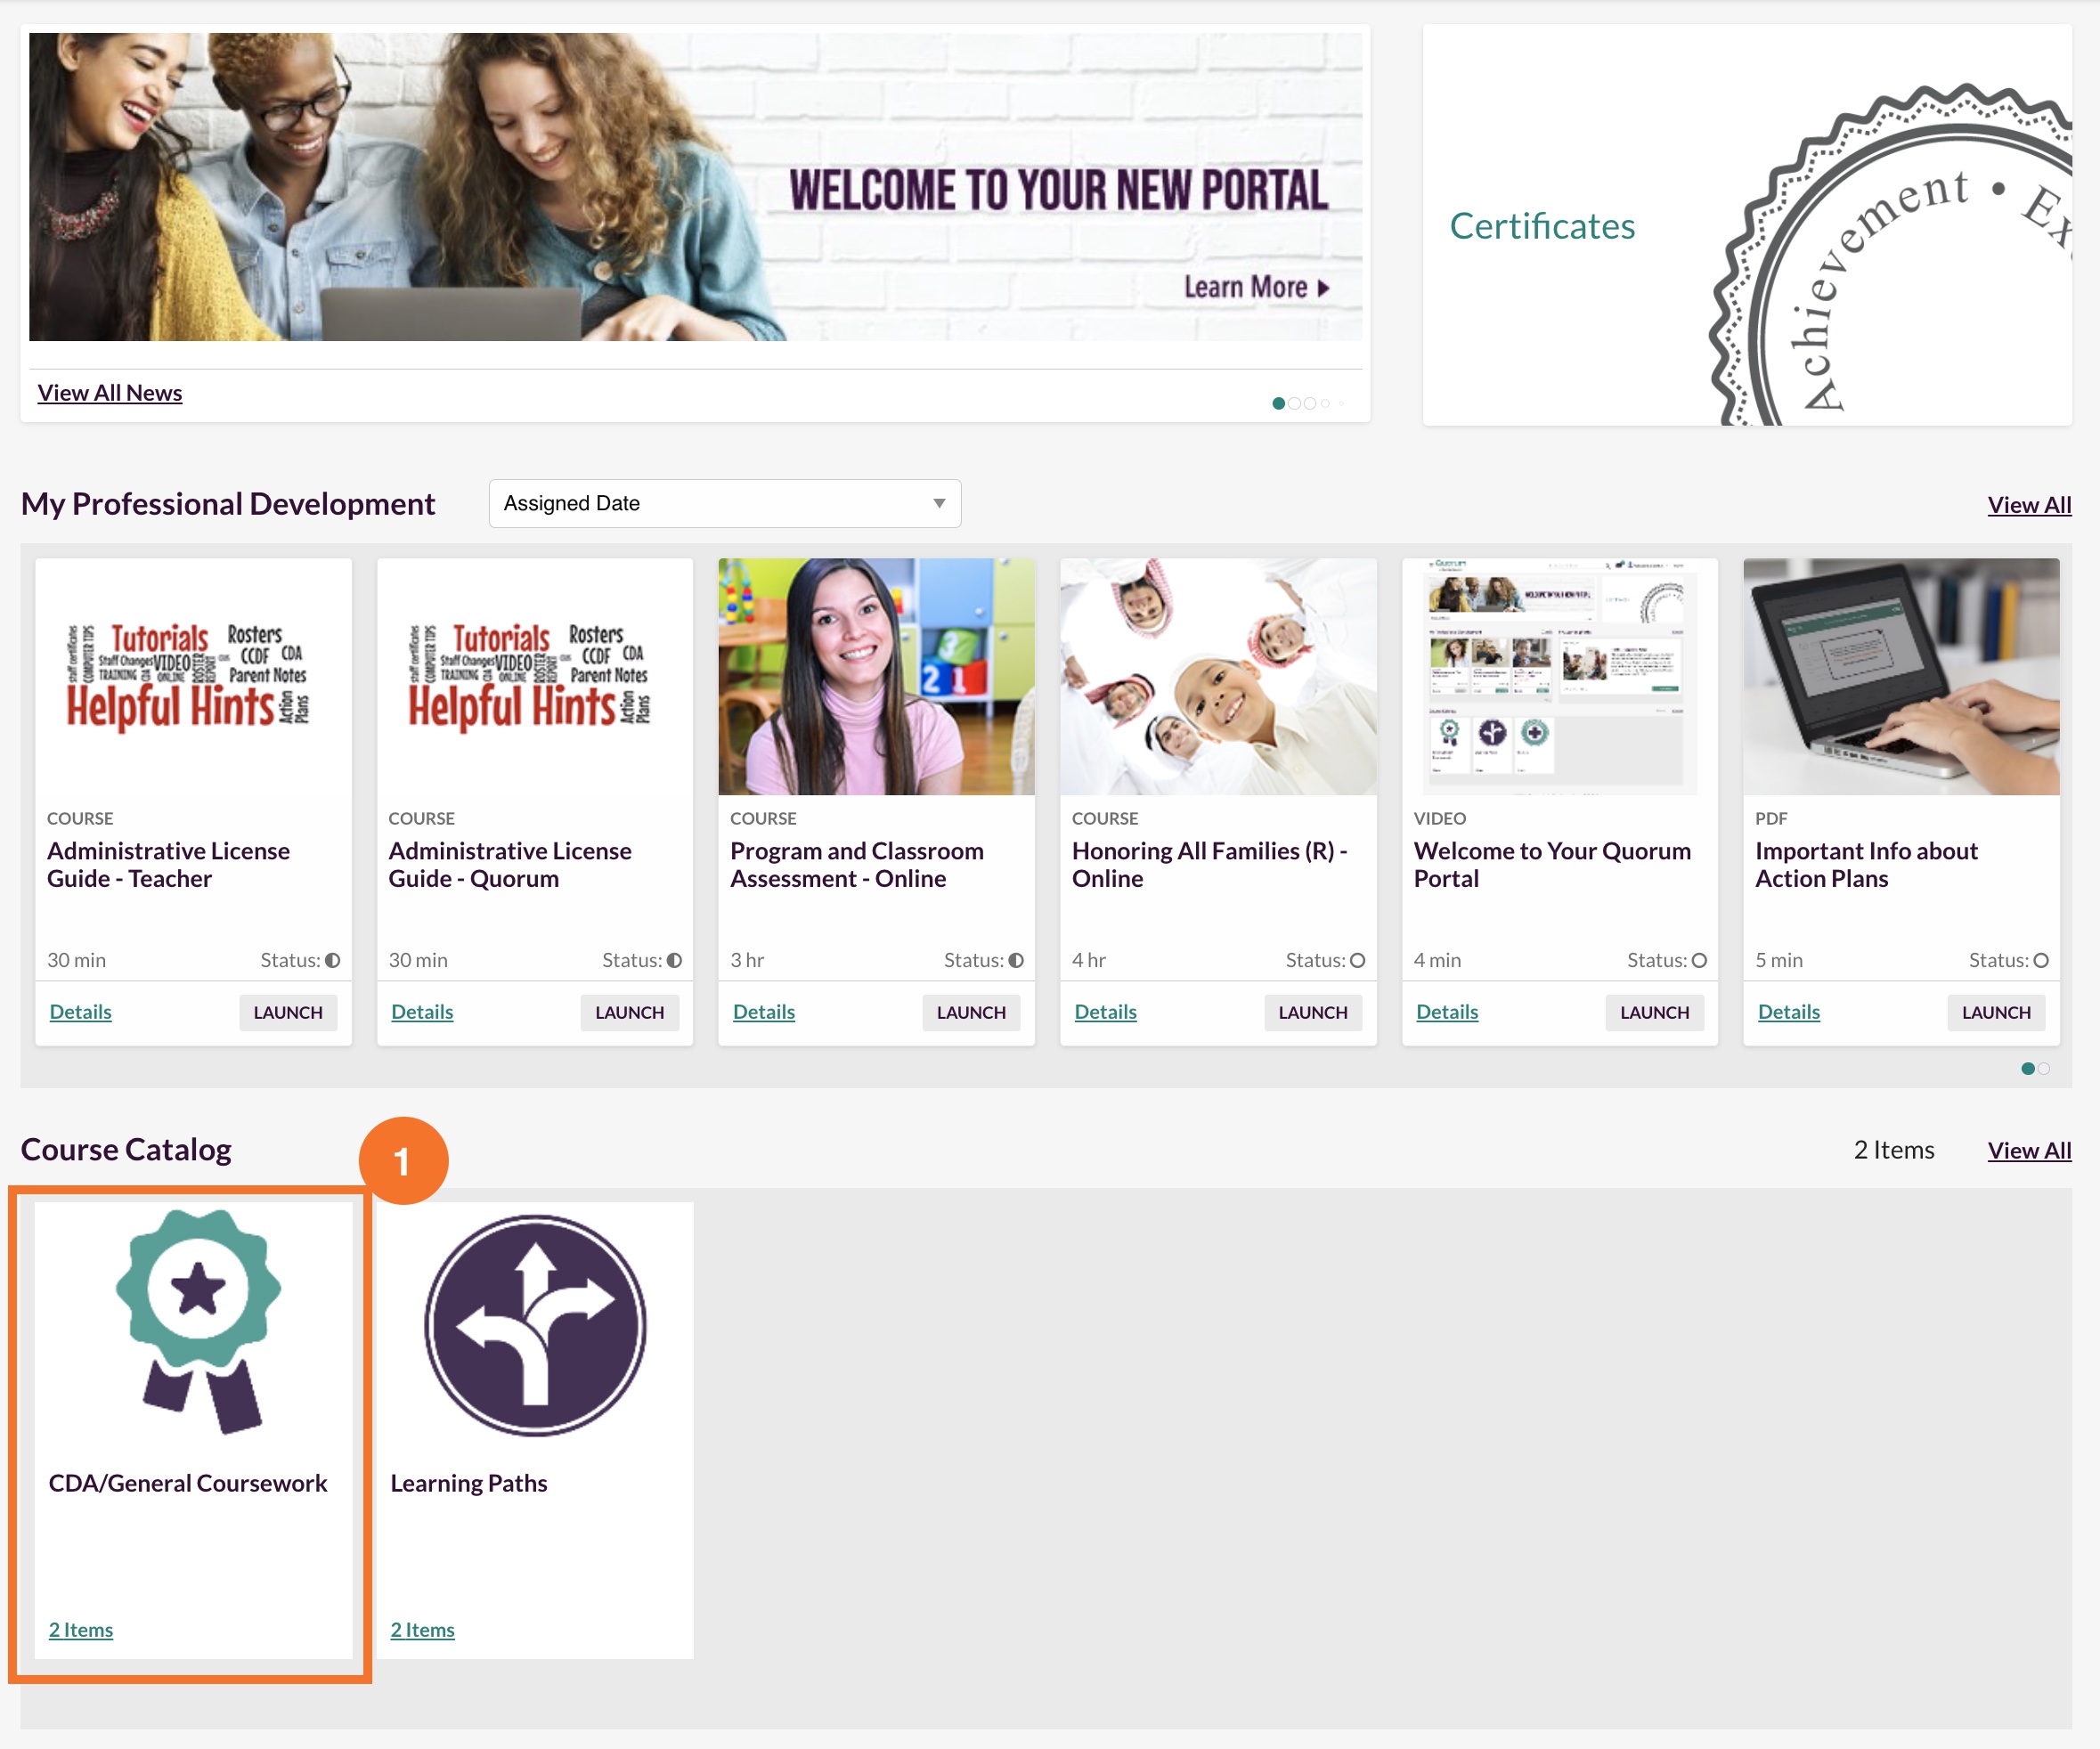Open the CDA/General Coursework ribbon badge icon

click(198, 1321)
